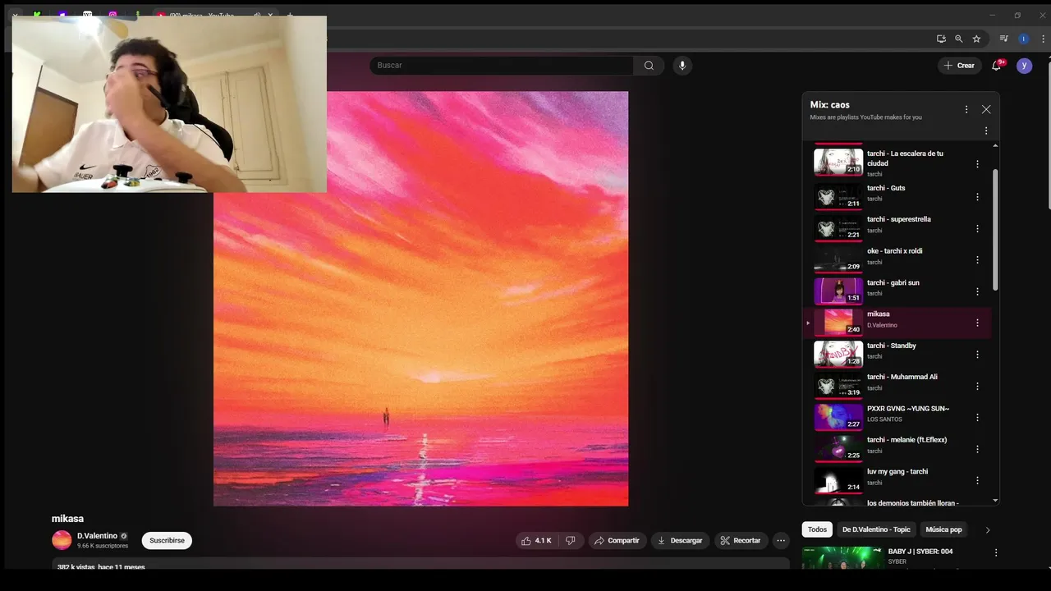Click the playlist scrollbar up arrow
Viewport: 1051px width, 591px height.
click(x=995, y=145)
